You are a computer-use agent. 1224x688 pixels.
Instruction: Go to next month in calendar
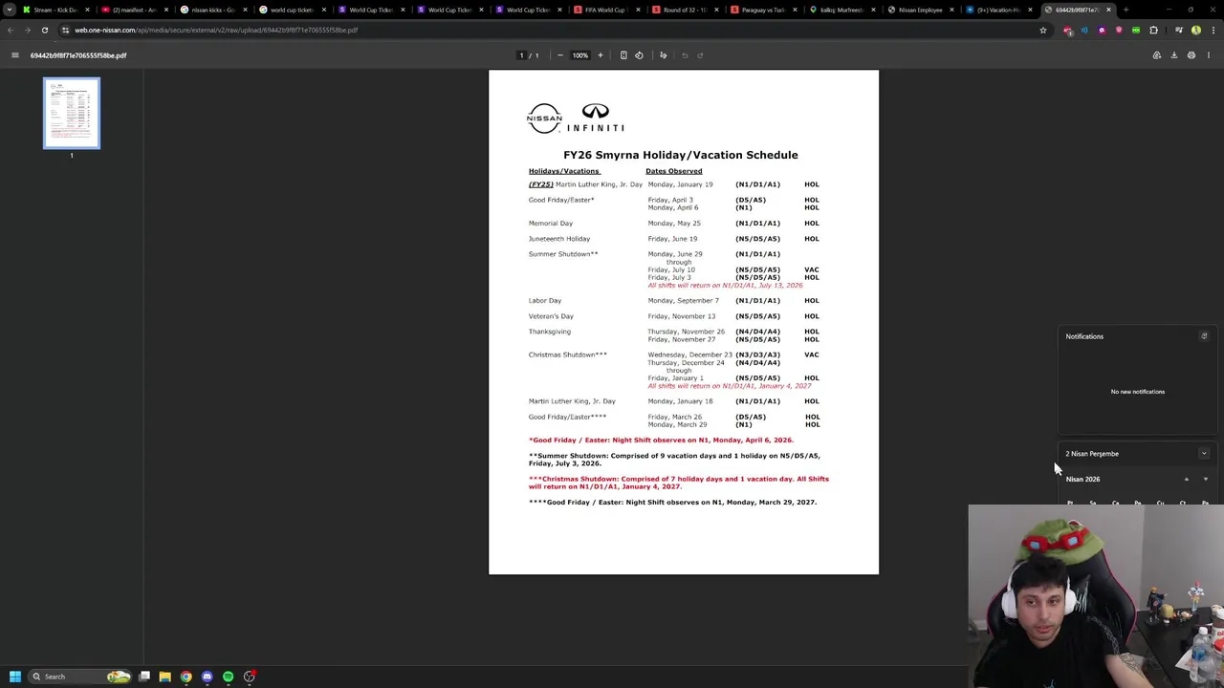click(1205, 480)
